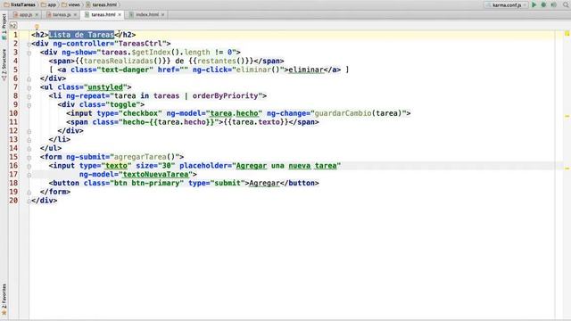Start debugging with the bug icon
Viewport: 571px width, 321px height.
click(543, 4)
